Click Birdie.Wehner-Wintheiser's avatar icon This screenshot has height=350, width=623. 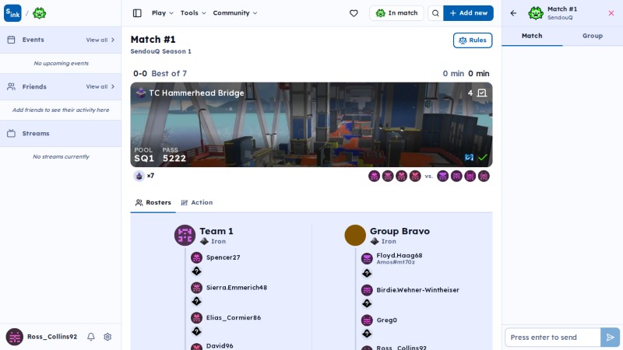[x=367, y=290]
